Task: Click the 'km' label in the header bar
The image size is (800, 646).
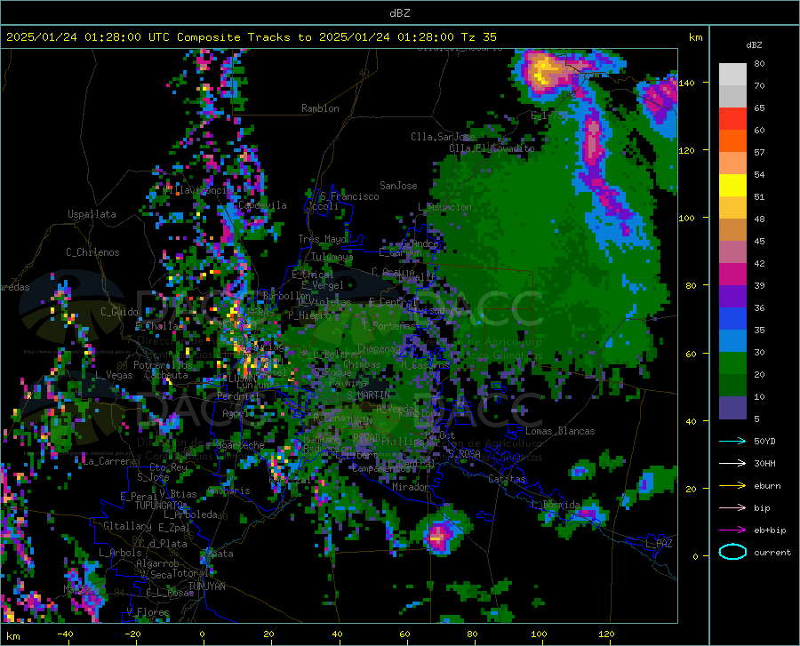Action: tap(695, 37)
